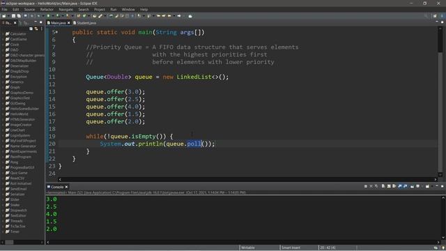The height and width of the screenshot is (251, 446).
Task: Minimize the Console panel
Action: 437,186
